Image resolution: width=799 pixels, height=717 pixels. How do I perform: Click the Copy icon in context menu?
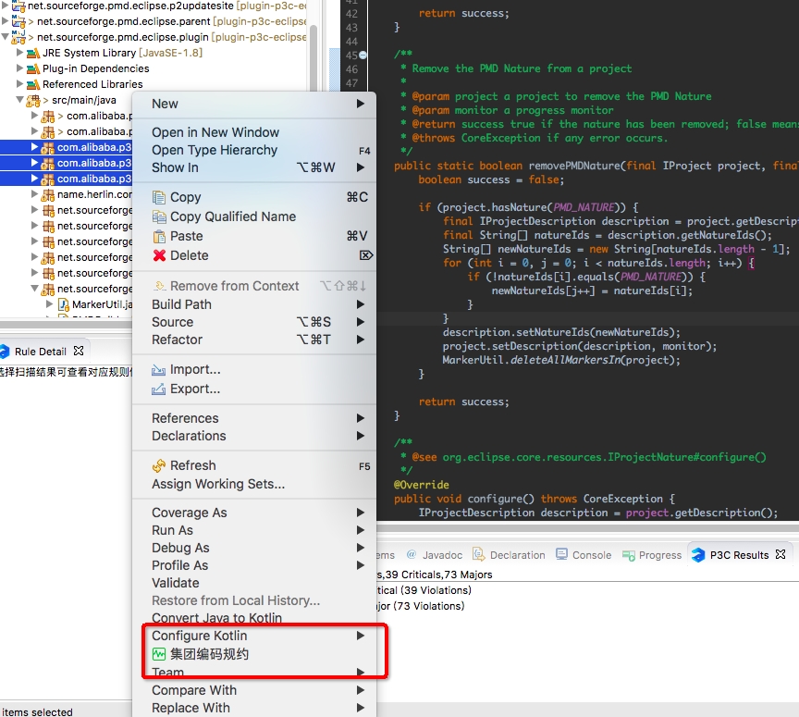[159, 197]
